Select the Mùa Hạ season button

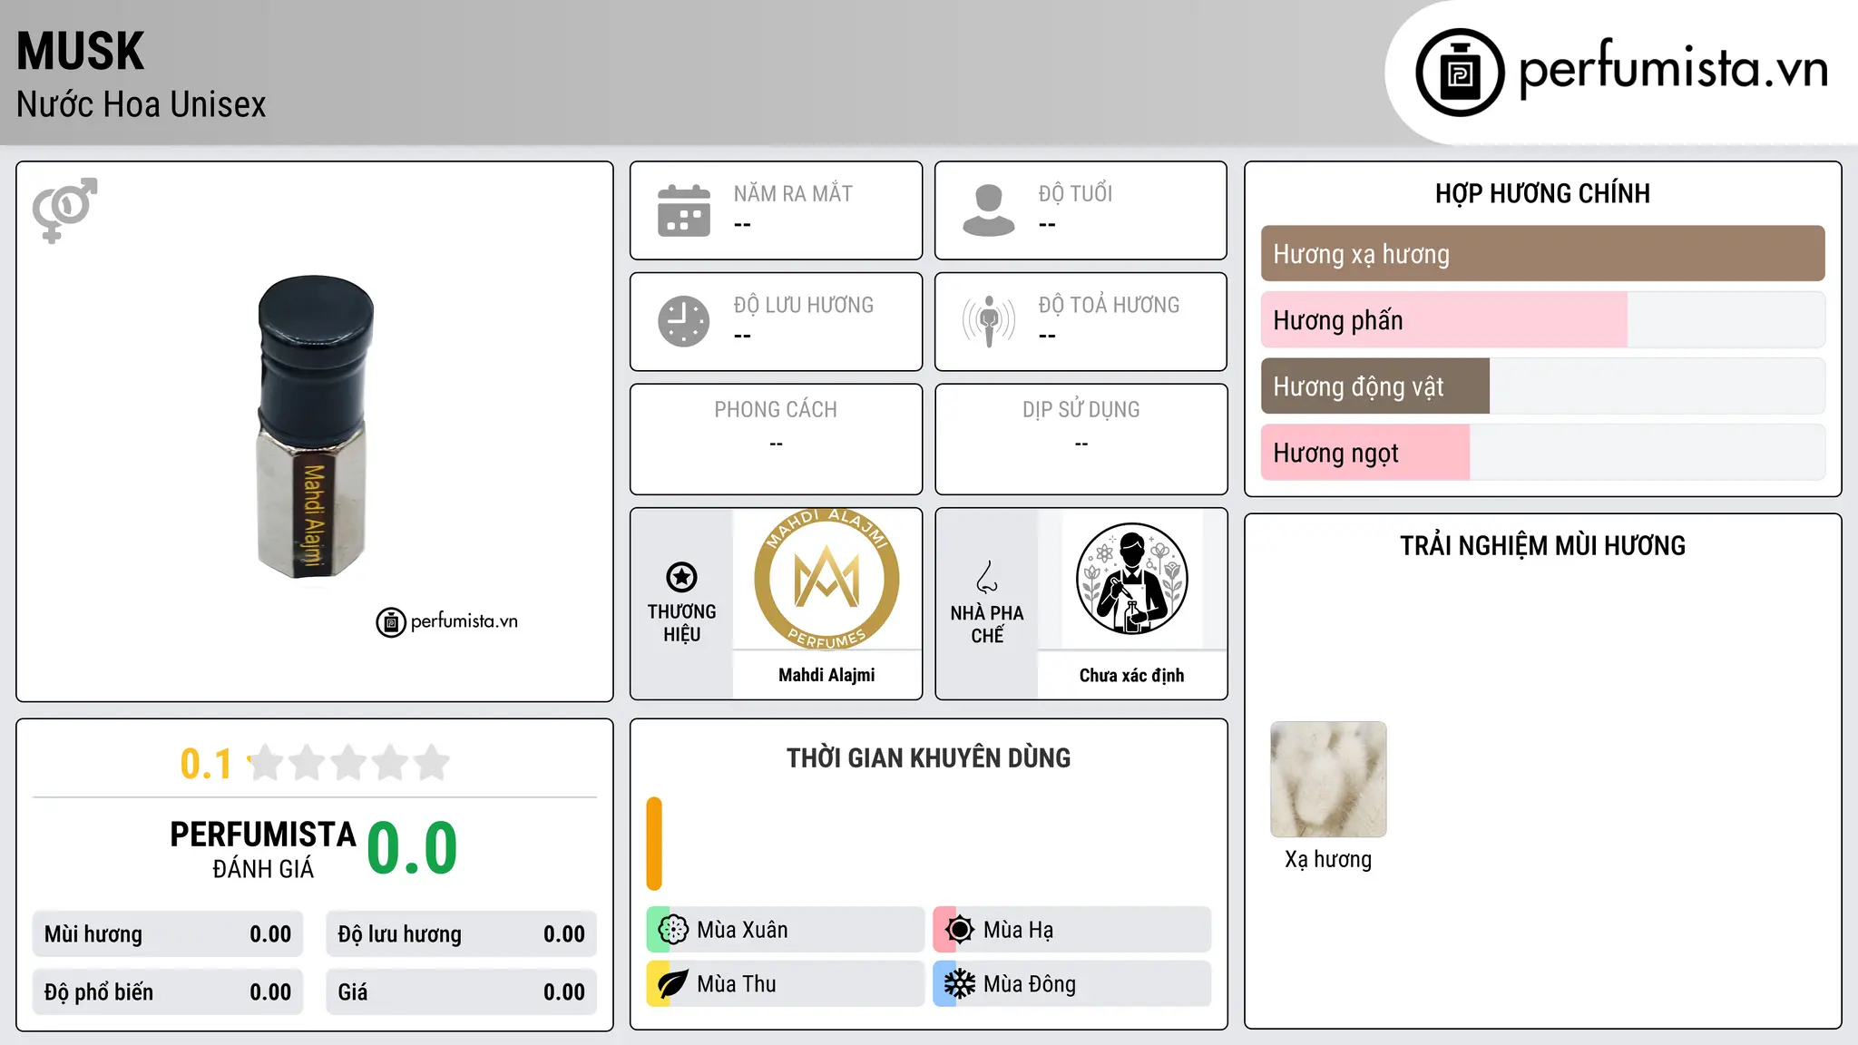click(1071, 930)
